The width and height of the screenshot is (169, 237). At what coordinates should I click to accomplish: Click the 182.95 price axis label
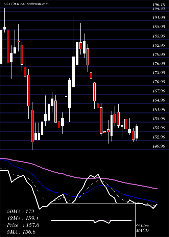(x=159, y=45)
